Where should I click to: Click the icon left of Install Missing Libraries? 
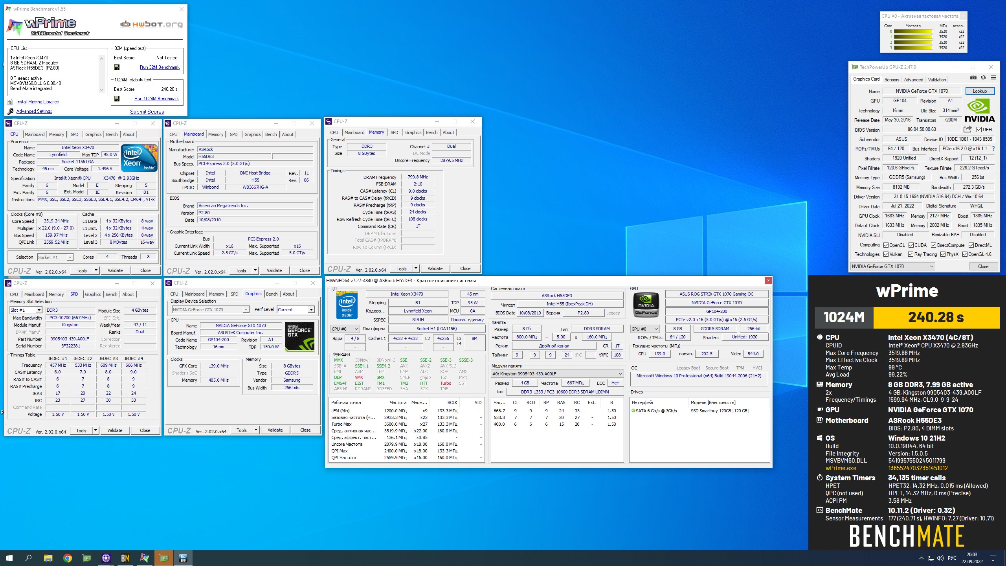tap(10, 102)
